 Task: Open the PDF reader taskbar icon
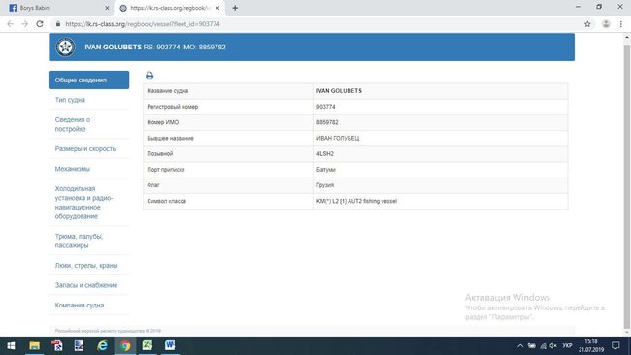pyautogui.click(x=56, y=345)
